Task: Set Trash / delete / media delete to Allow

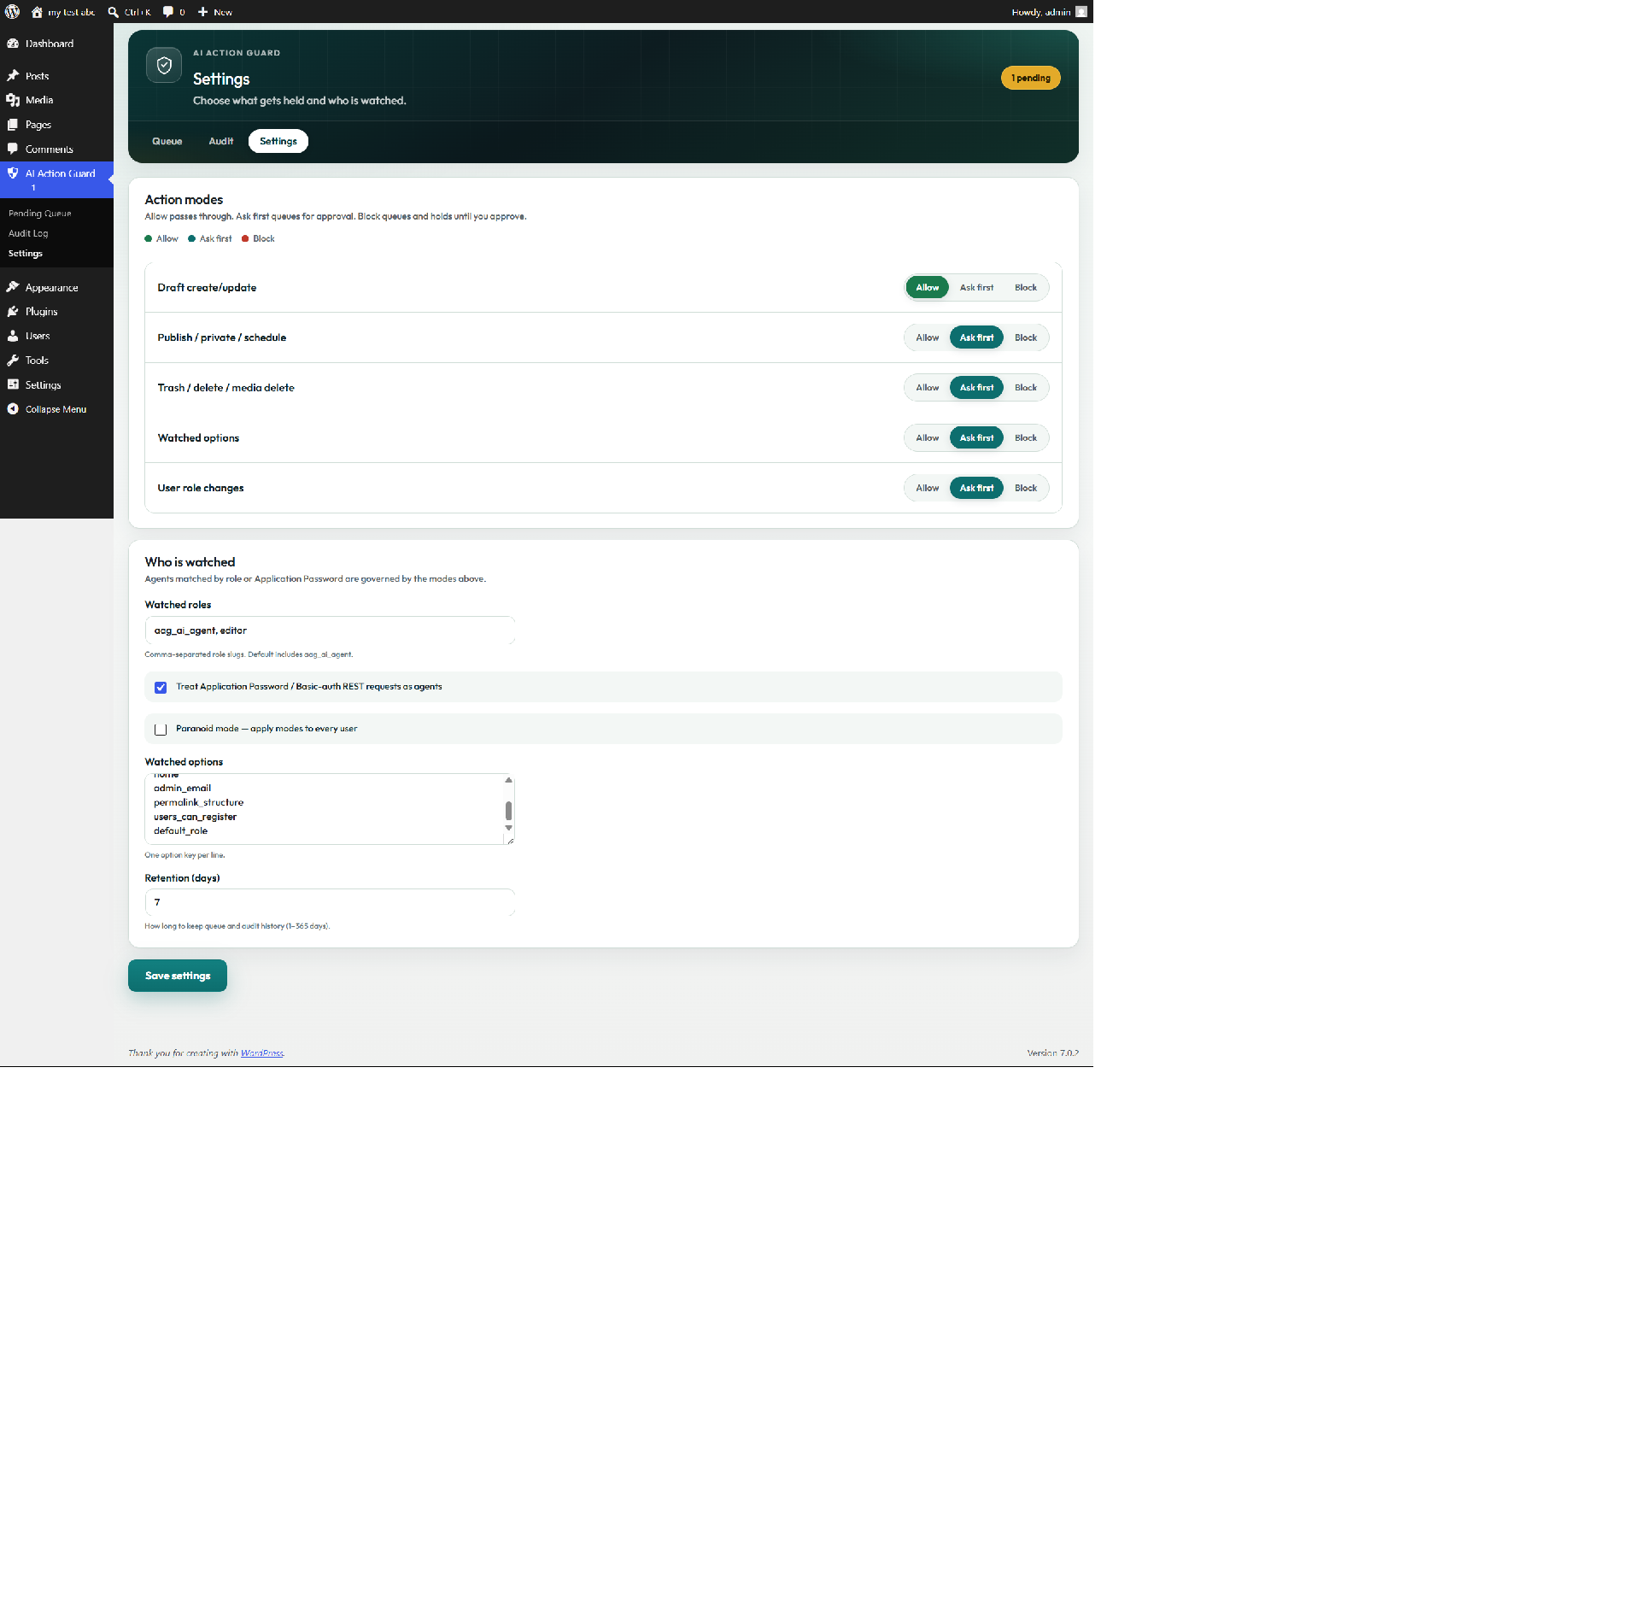Action: click(927, 388)
